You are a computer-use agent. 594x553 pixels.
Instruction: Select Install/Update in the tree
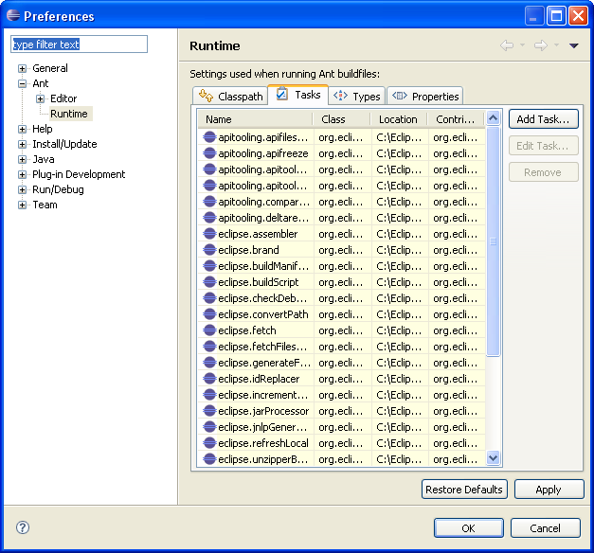pos(64,144)
